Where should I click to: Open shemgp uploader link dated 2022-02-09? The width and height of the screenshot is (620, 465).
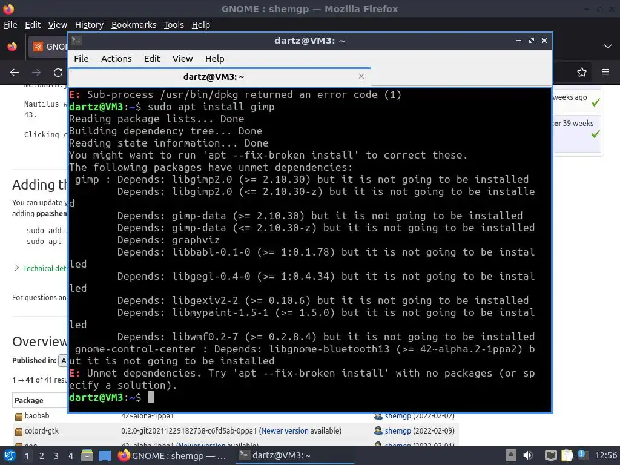pyautogui.click(x=398, y=430)
